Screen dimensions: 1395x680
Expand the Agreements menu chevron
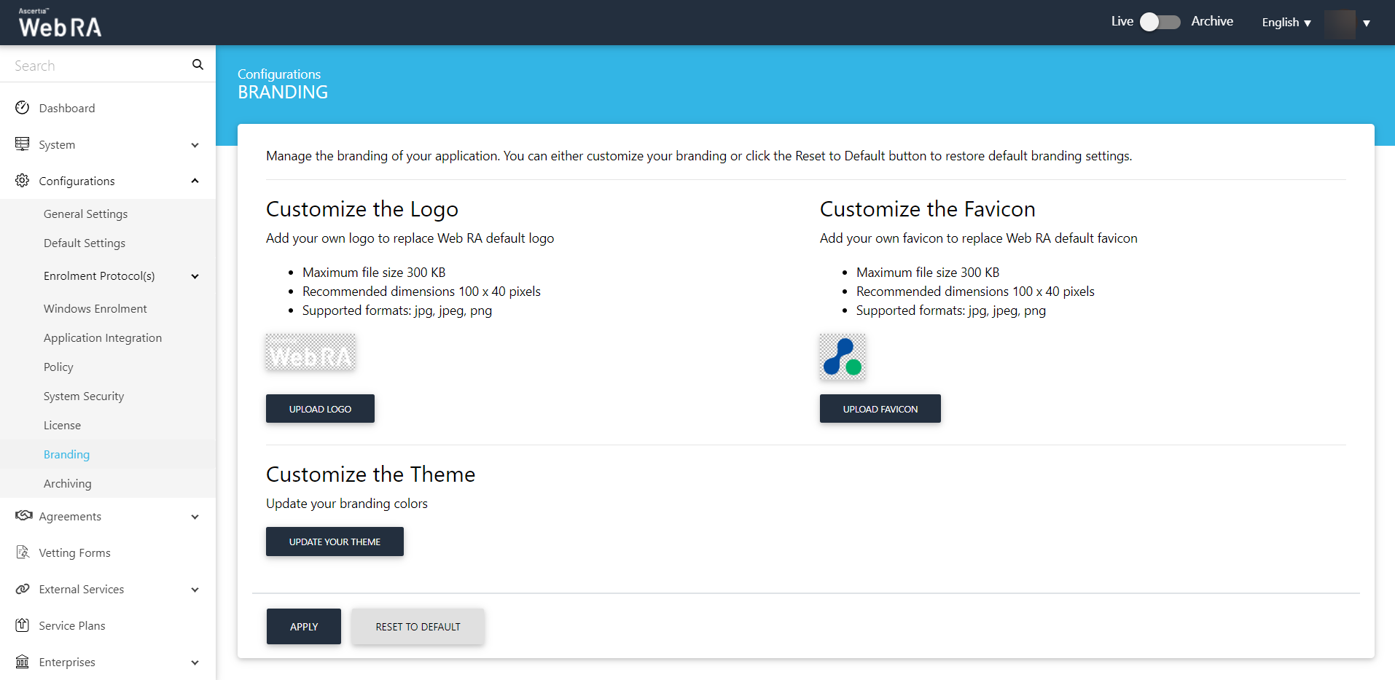(195, 517)
